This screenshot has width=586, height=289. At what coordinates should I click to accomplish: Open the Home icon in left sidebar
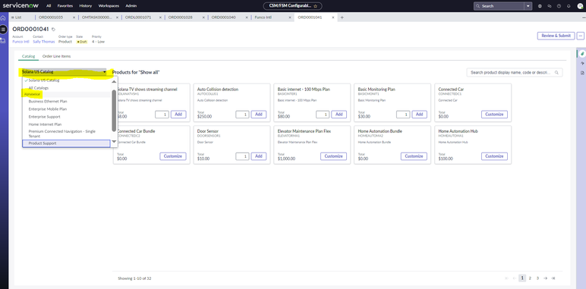tap(3, 17)
